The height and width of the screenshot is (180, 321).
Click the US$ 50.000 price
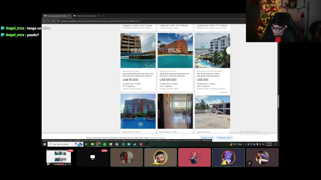point(130,80)
